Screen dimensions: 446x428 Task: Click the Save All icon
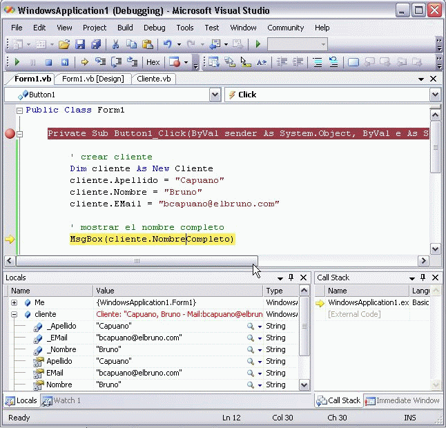(x=96, y=44)
